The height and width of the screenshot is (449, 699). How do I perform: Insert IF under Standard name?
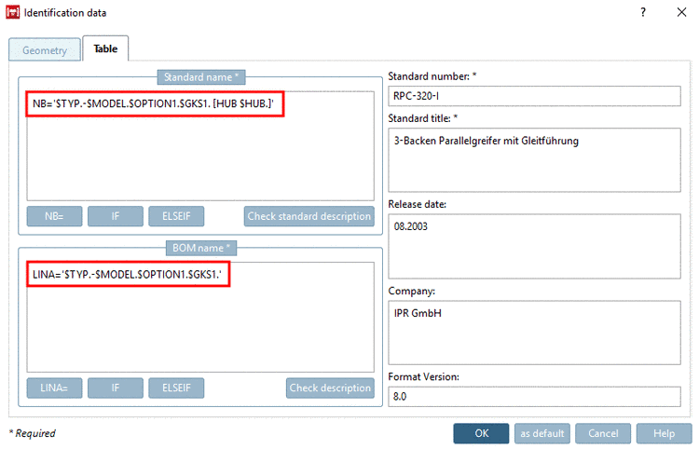click(x=115, y=216)
